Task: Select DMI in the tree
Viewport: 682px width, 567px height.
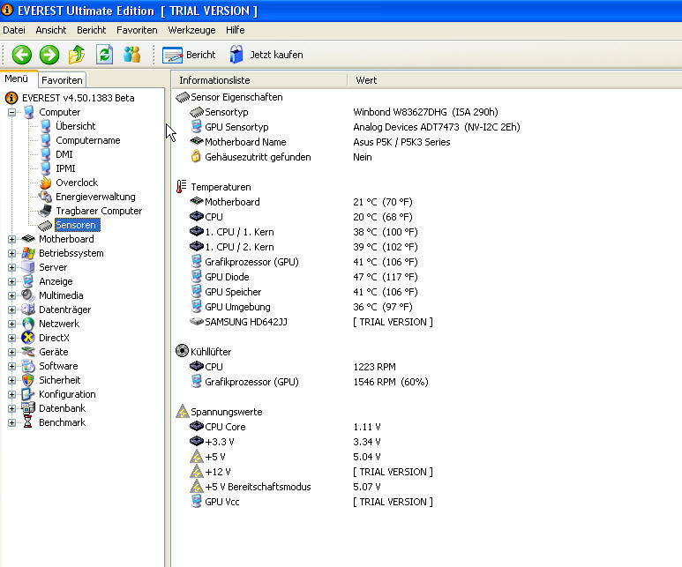Action: [64, 154]
